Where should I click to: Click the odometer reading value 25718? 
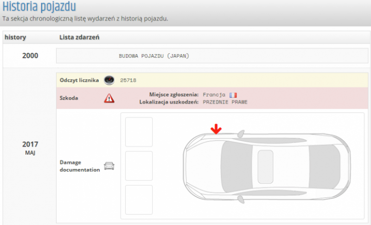128,80
